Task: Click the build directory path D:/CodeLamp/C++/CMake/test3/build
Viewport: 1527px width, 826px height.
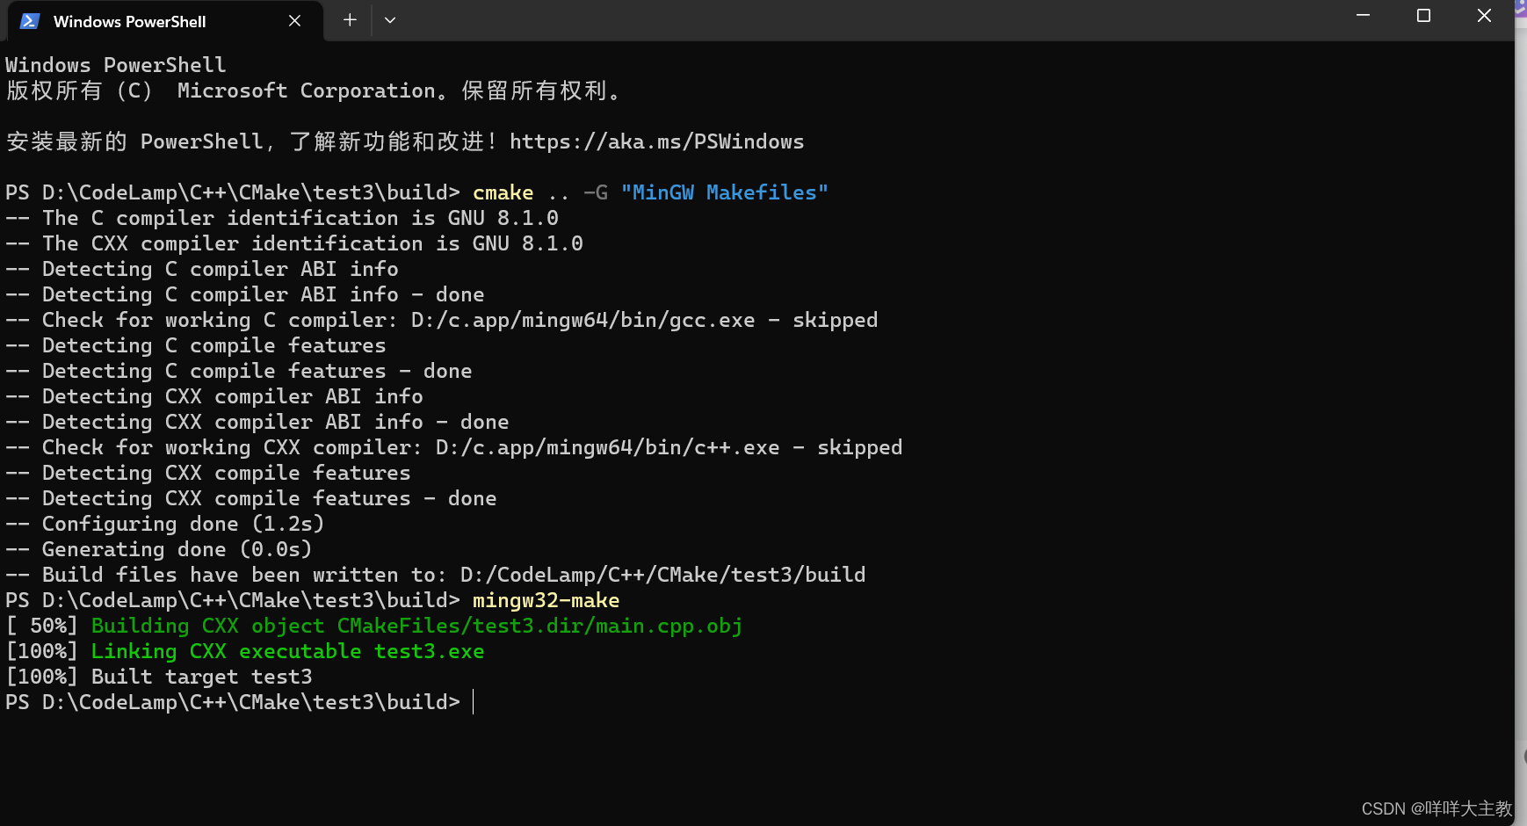Action: pos(662,575)
